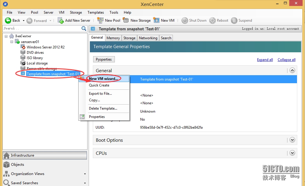Expand the CPUs section
The height and width of the screenshot is (186, 305).
pos(292,153)
